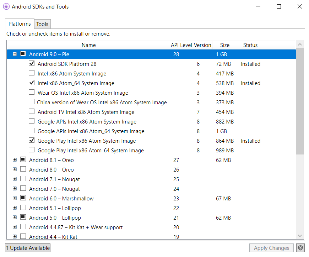Click the vertical scrollbar thumb

click(300, 101)
